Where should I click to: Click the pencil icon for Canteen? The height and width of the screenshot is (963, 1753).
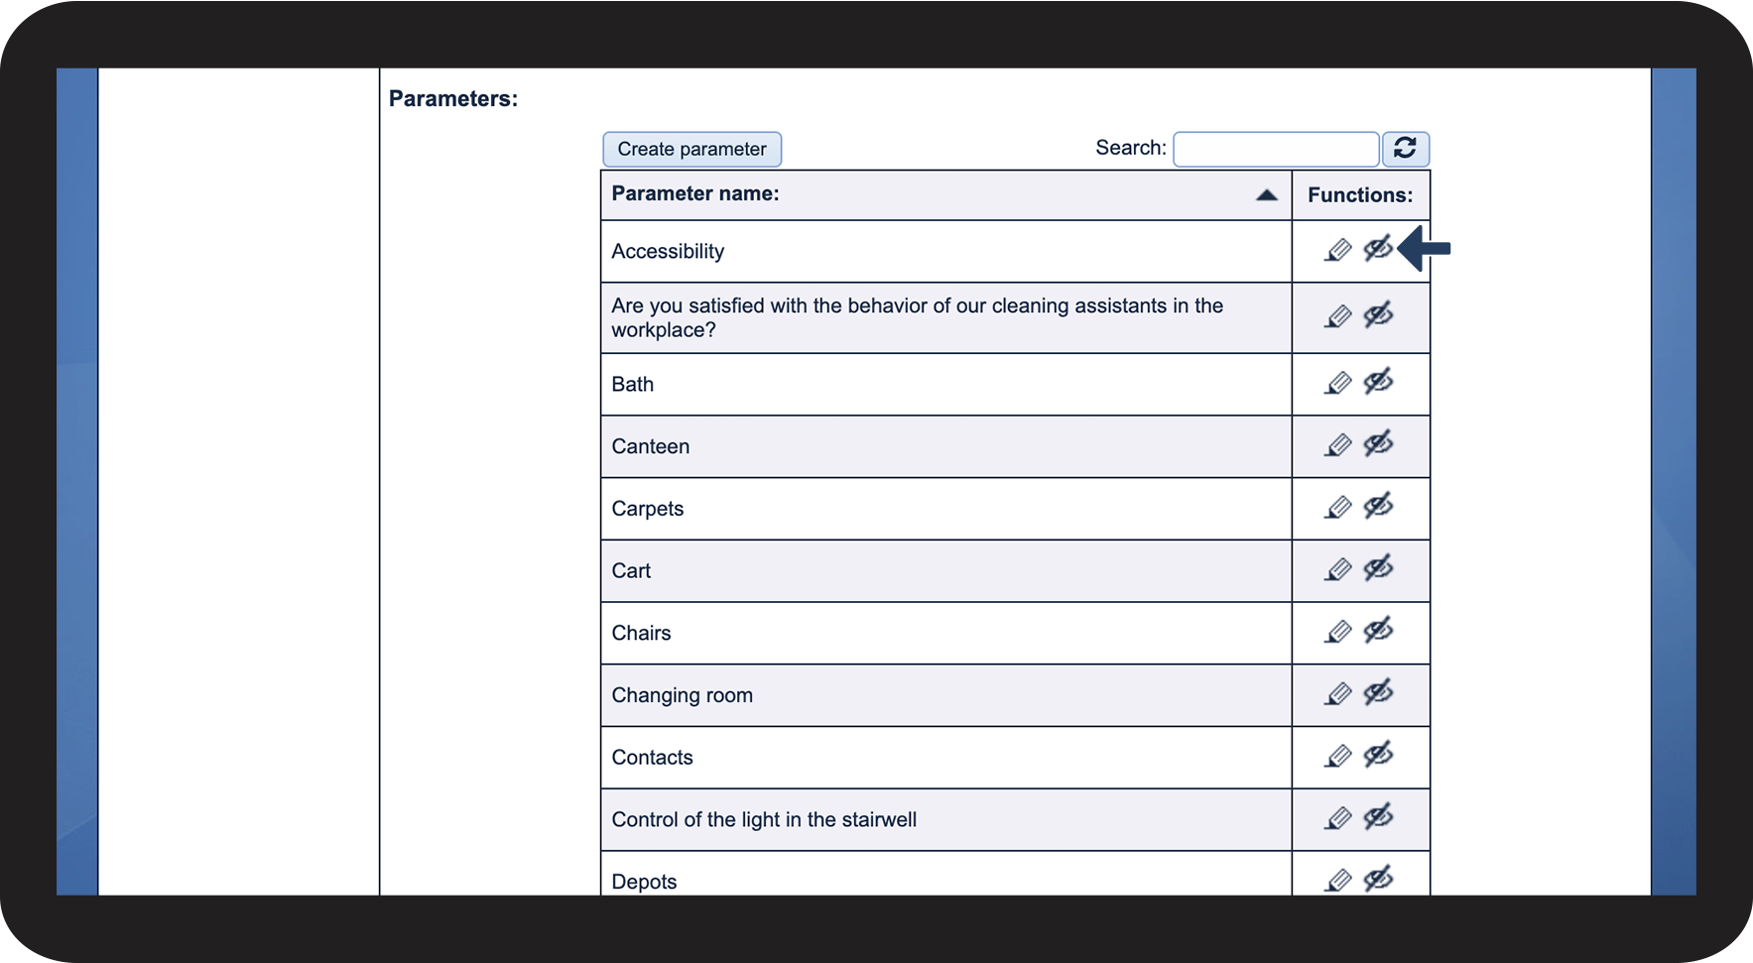[1337, 445]
